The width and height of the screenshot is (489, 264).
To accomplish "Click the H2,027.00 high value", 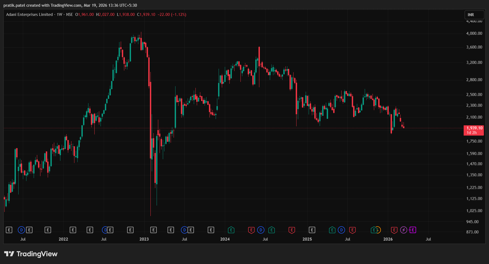I will click(105, 14).
